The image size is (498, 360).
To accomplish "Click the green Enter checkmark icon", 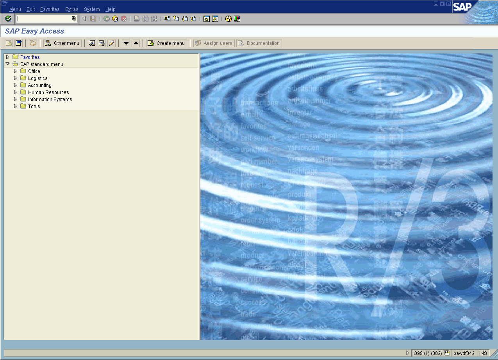I will point(8,19).
